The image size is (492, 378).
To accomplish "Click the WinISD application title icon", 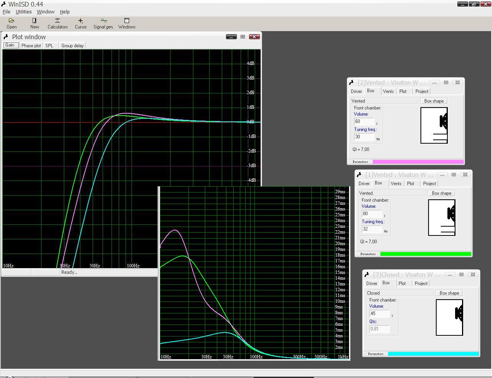I will coord(4,4).
